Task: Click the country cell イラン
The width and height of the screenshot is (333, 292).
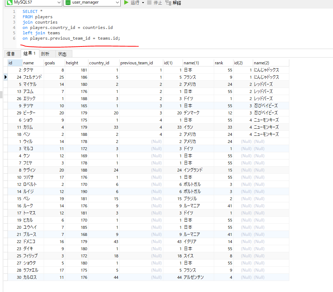Action: (198, 127)
